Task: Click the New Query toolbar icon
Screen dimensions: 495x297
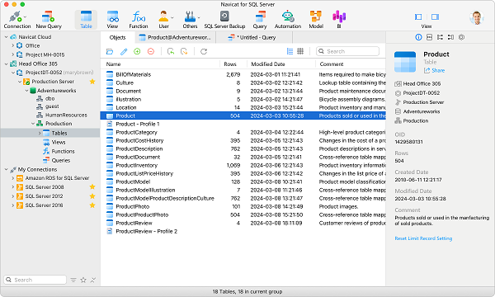Action: [x=49, y=16]
